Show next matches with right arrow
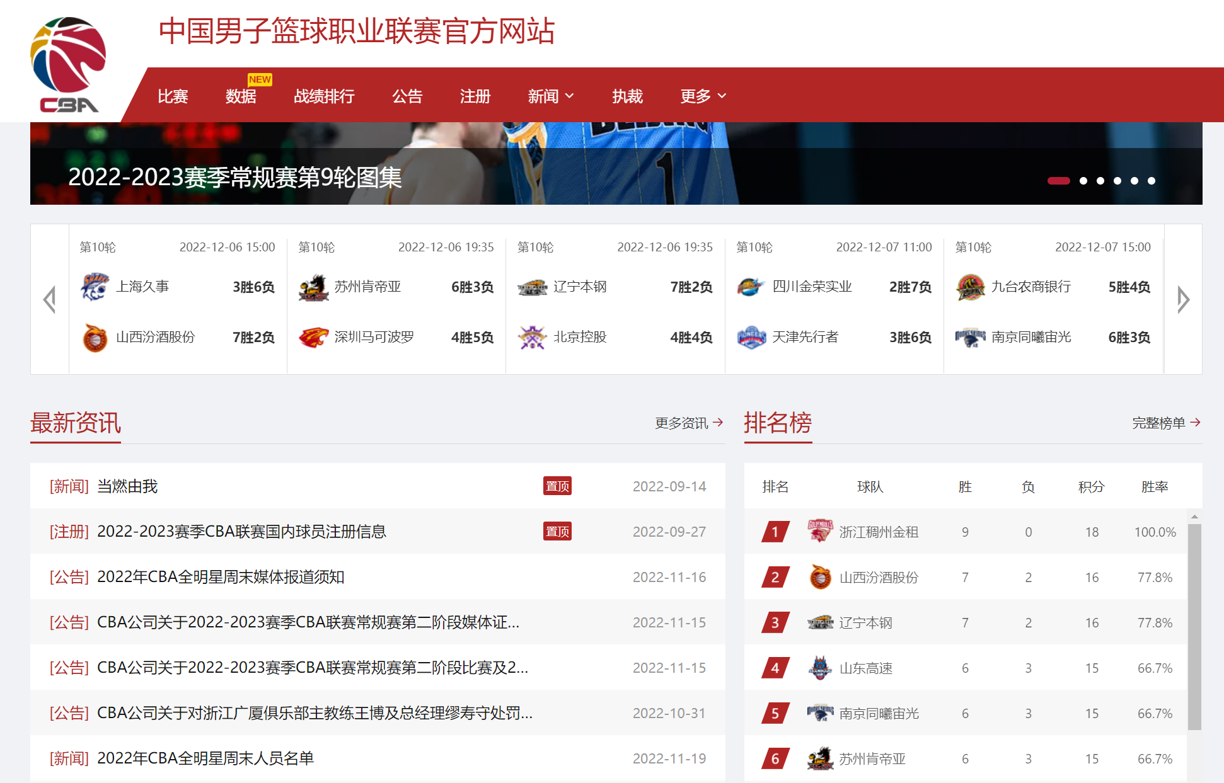1224x783 pixels. point(1183,299)
